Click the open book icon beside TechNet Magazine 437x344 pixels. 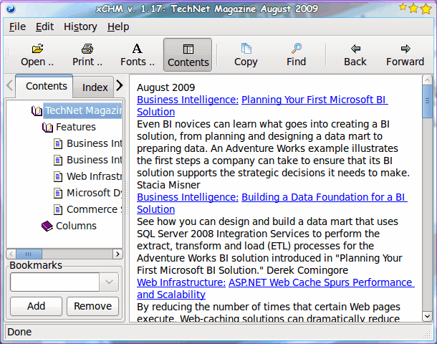click(x=37, y=111)
